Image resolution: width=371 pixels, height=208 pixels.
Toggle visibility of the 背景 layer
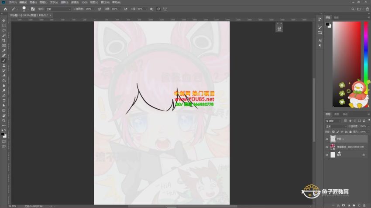coord(327,155)
